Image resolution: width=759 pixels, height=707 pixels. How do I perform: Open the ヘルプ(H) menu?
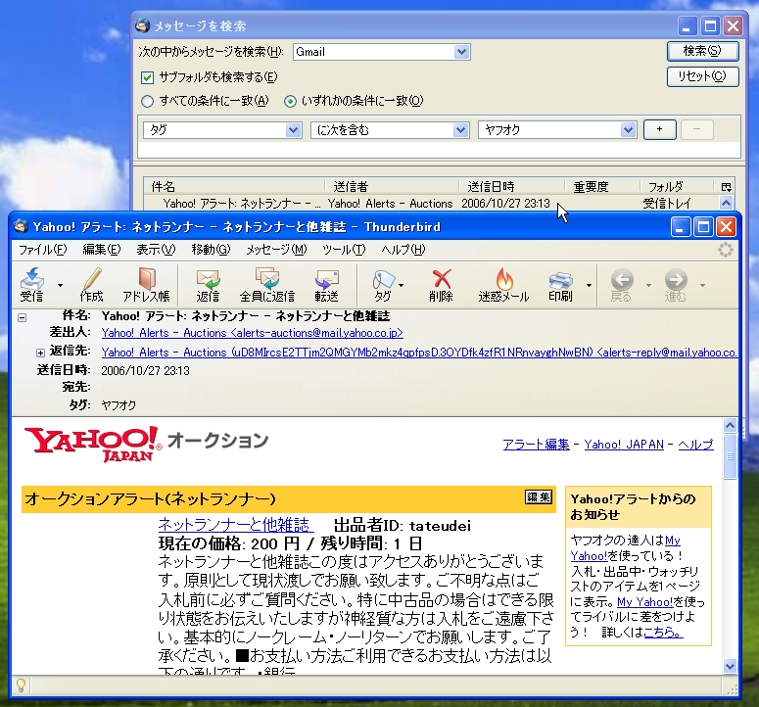403,250
